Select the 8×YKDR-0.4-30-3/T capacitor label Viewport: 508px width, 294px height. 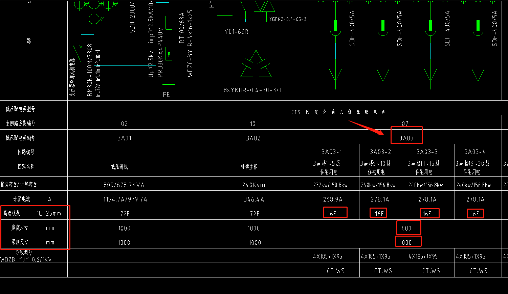pyautogui.click(x=253, y=90)
